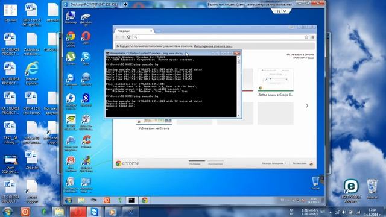The image size is (386, 217).
Task: Open local Zadachi Word document
Action: coord(31,160)
